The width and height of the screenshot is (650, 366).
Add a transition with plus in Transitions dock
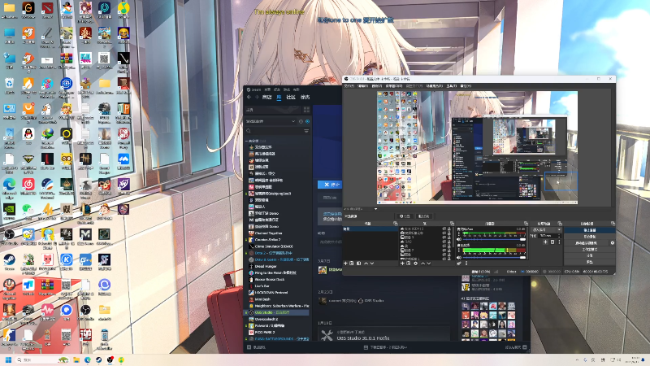coord(545,242)
